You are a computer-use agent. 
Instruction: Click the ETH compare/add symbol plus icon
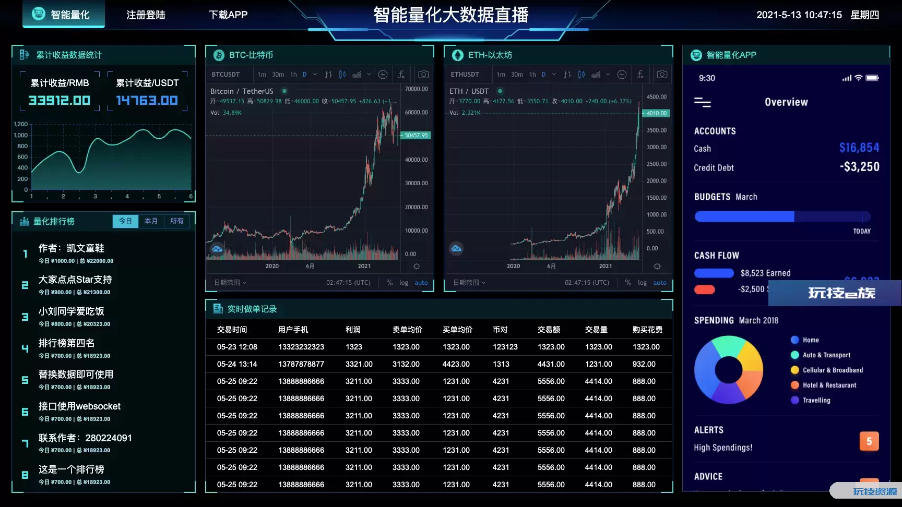(622, 75)
